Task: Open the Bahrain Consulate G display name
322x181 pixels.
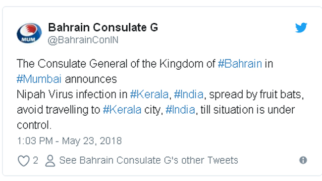Action: click(103, 27)
